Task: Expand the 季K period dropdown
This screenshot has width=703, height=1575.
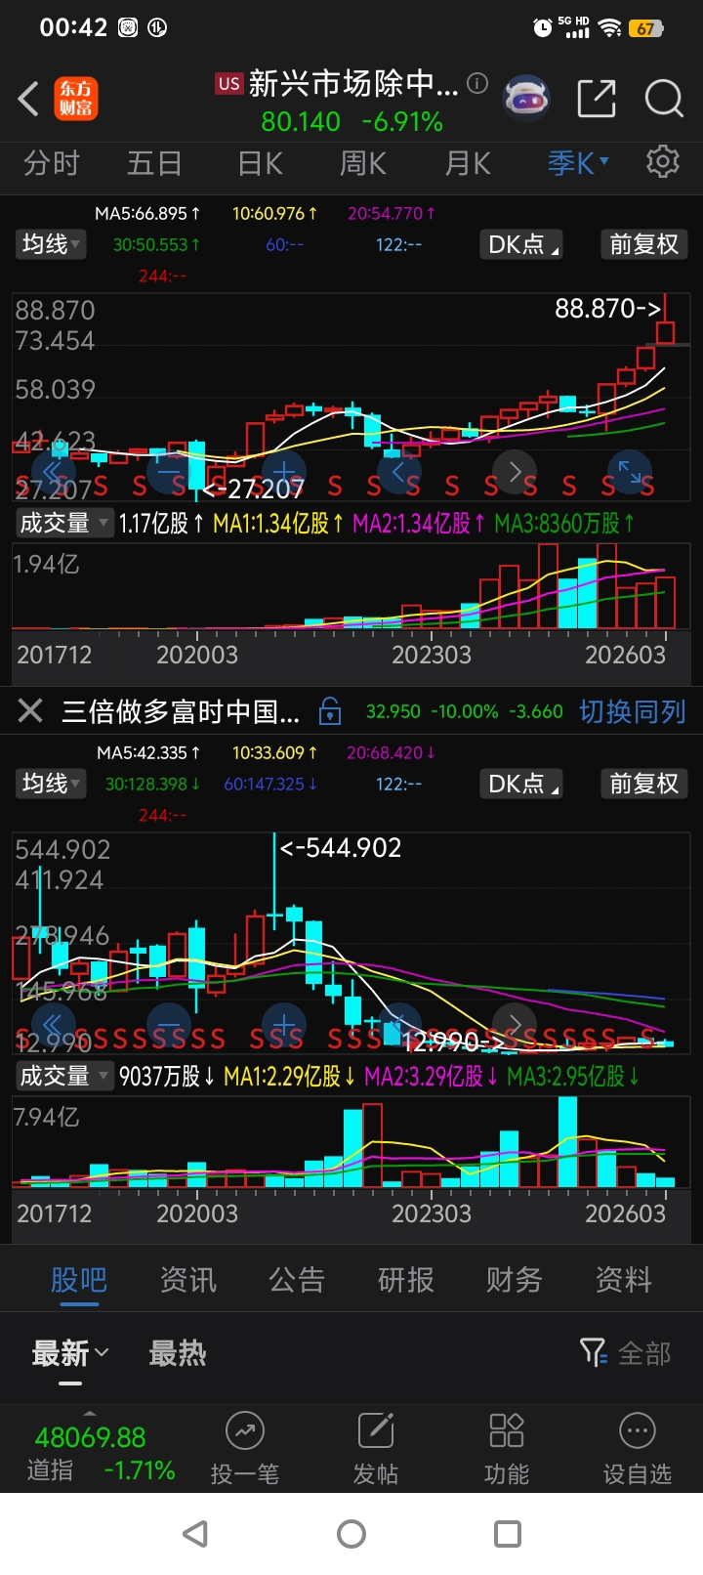Action: (578, 163)
